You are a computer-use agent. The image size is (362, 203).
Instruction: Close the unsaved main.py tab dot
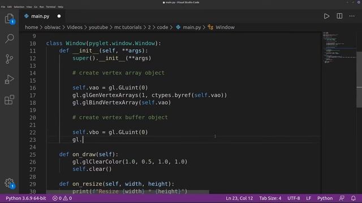point(59,16)
